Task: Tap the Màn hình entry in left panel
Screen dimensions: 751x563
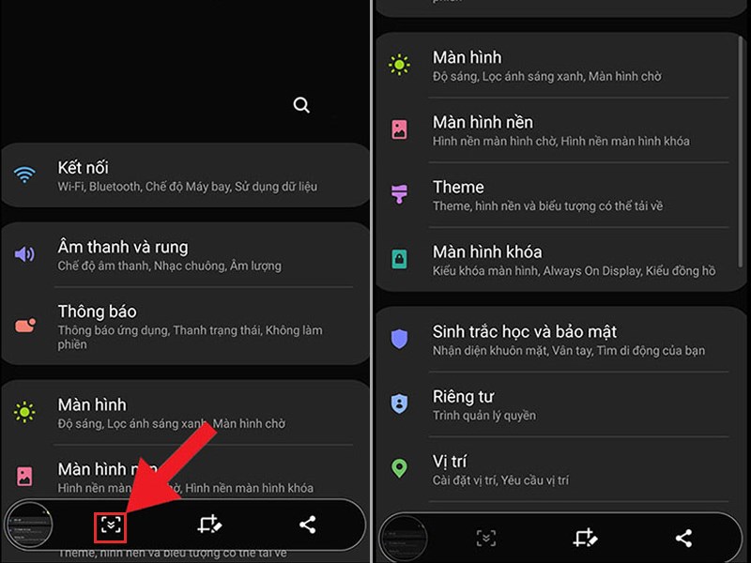Action: (x=185, y=413)
